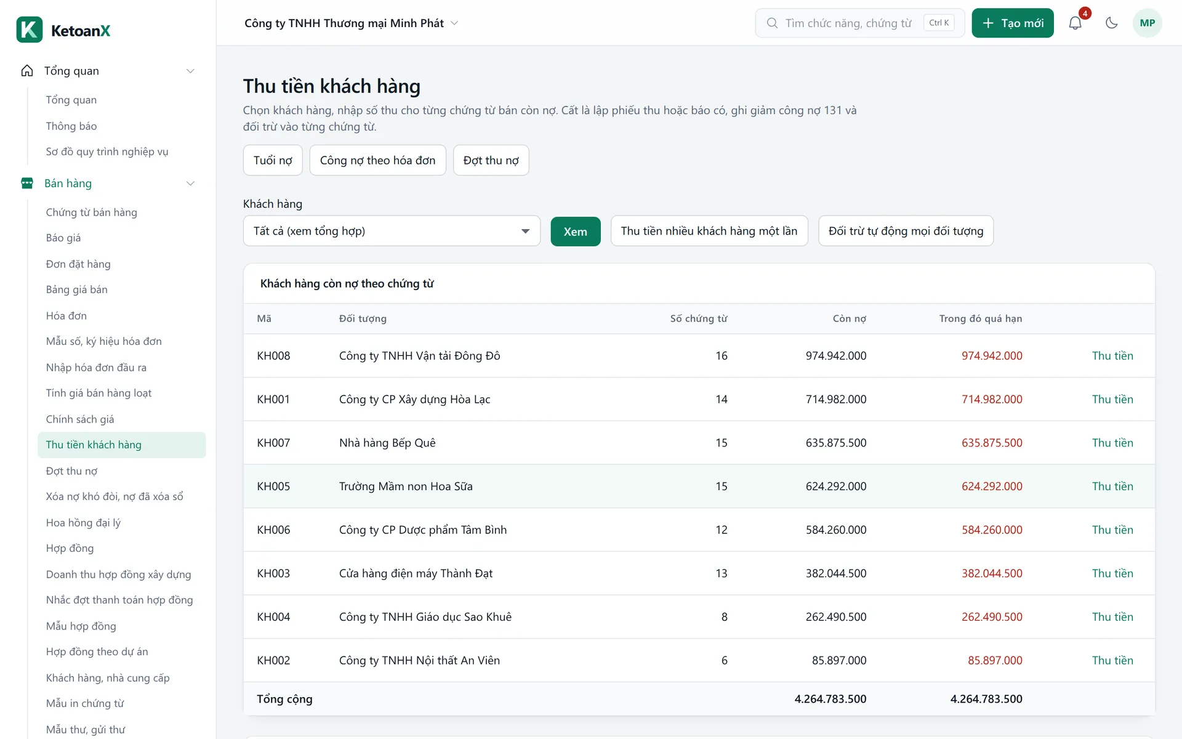Open Báo giá in sidebar
1182x739 pixels.
coord(63,238)
